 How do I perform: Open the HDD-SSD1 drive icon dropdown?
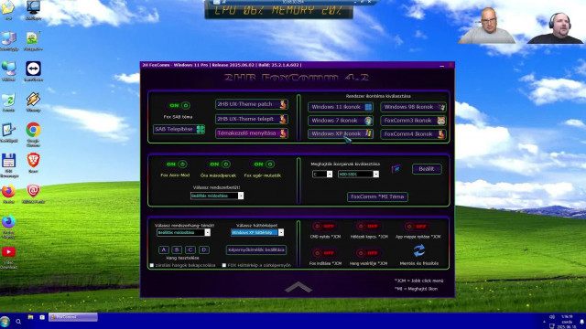358,174
